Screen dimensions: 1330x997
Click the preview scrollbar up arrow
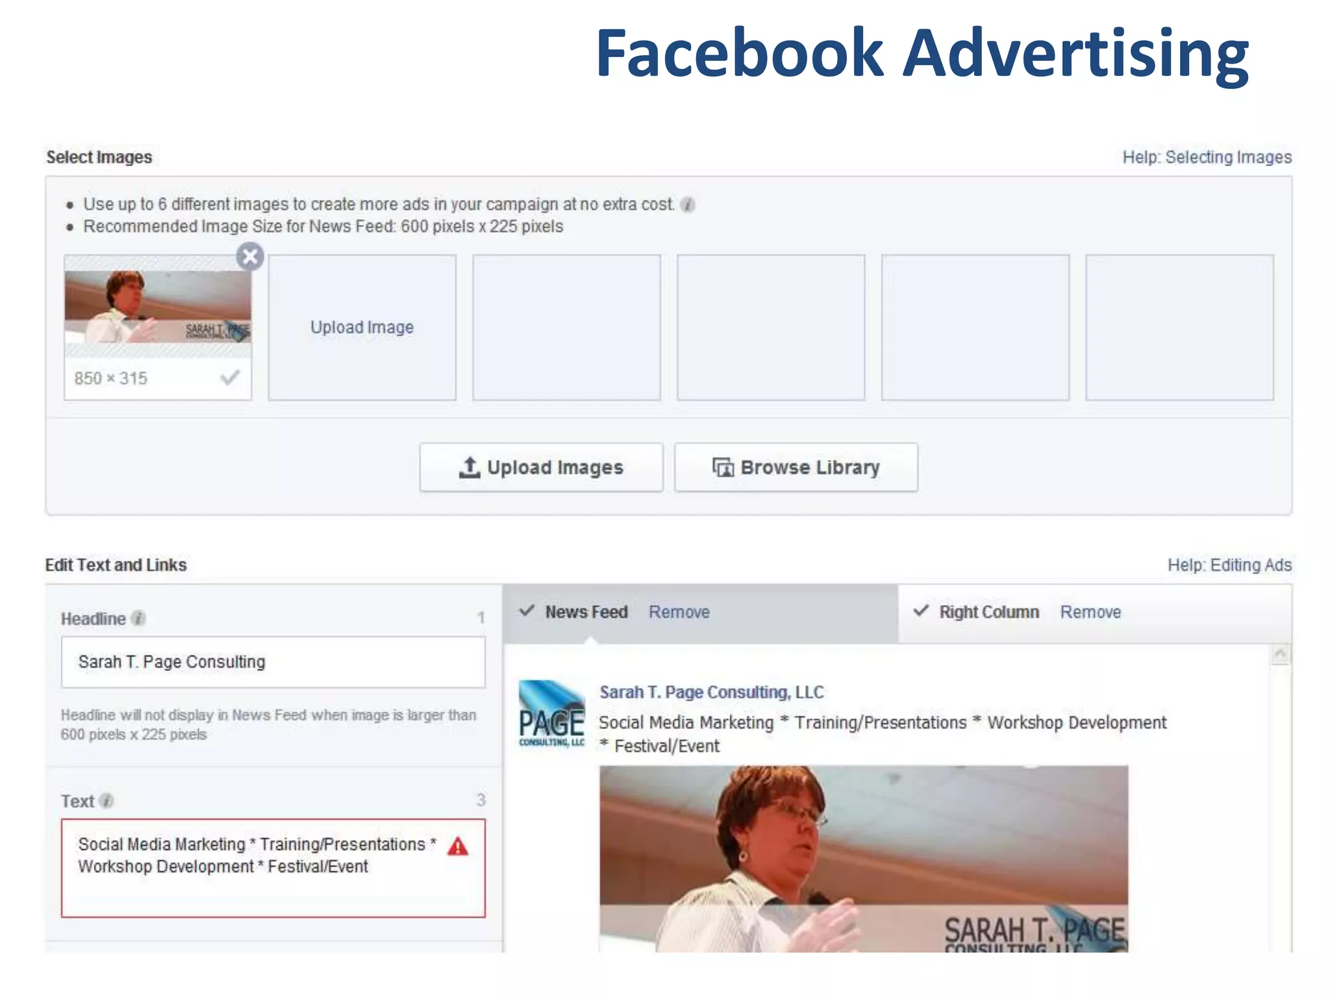coord(1280,654)
